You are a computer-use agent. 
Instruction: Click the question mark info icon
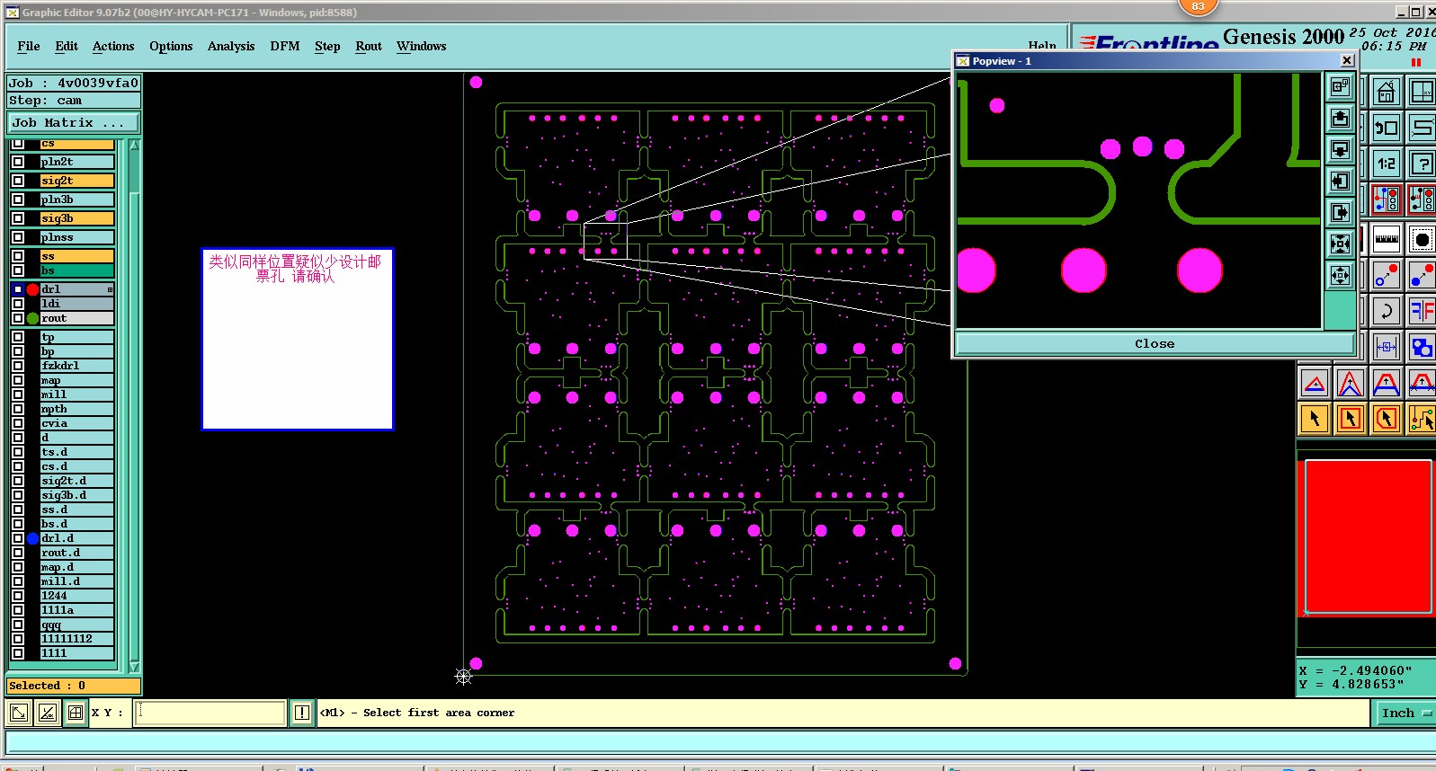coord(1422,163)
